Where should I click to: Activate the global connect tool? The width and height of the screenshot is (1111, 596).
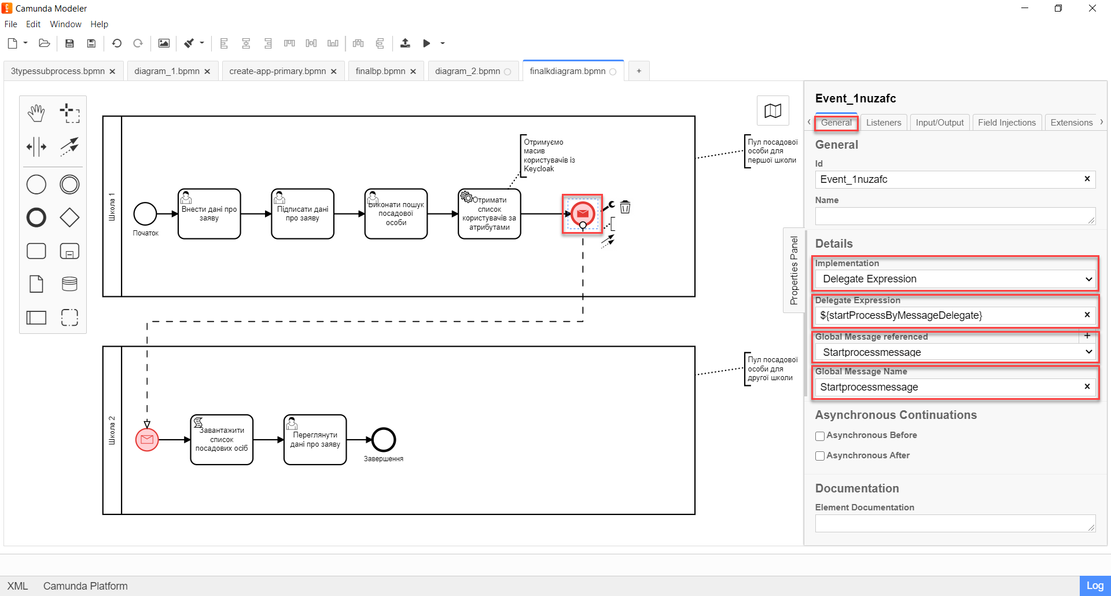(x=69, y=146)
